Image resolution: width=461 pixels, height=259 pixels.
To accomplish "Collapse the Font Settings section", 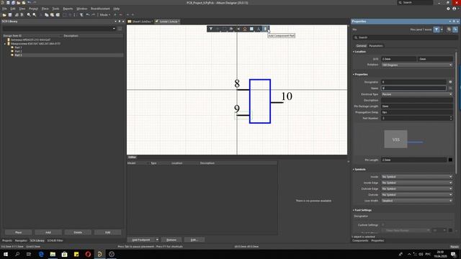I will pyautogui.click(x=362, y=210).
